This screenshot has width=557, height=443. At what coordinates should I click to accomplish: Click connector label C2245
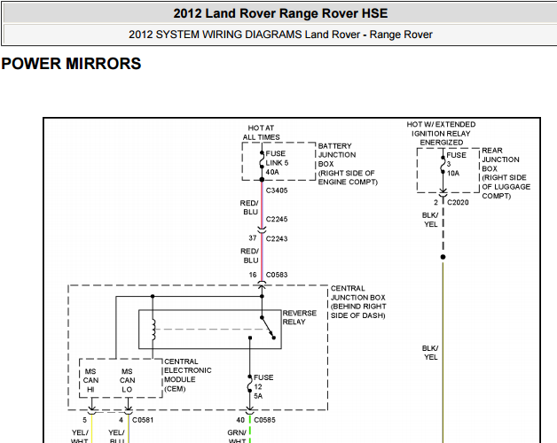pyautogui.click(x=277, y=220)
